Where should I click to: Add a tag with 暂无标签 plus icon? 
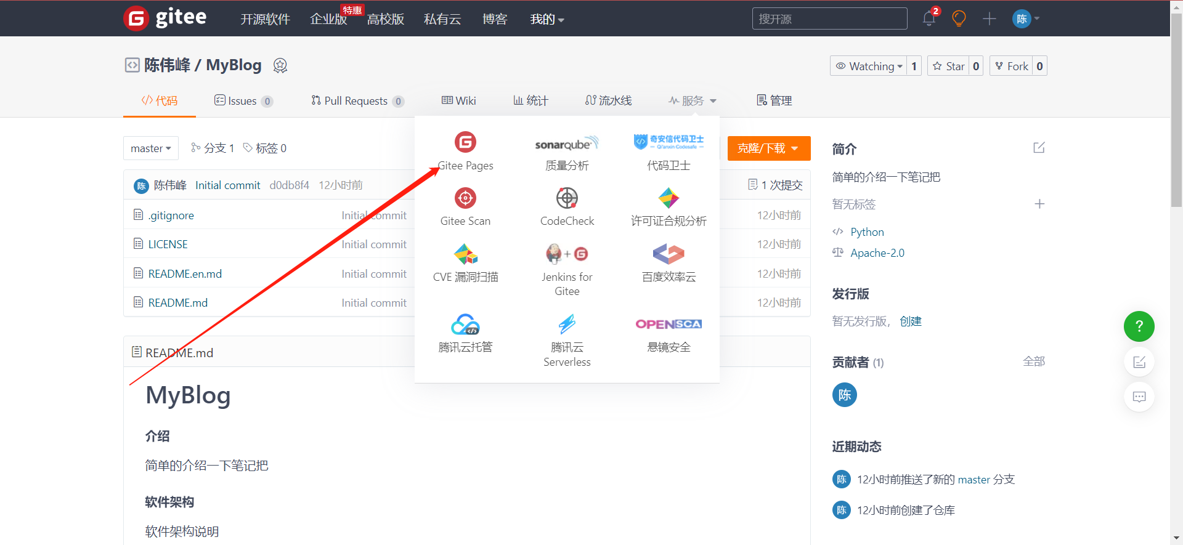(1039, 204)
